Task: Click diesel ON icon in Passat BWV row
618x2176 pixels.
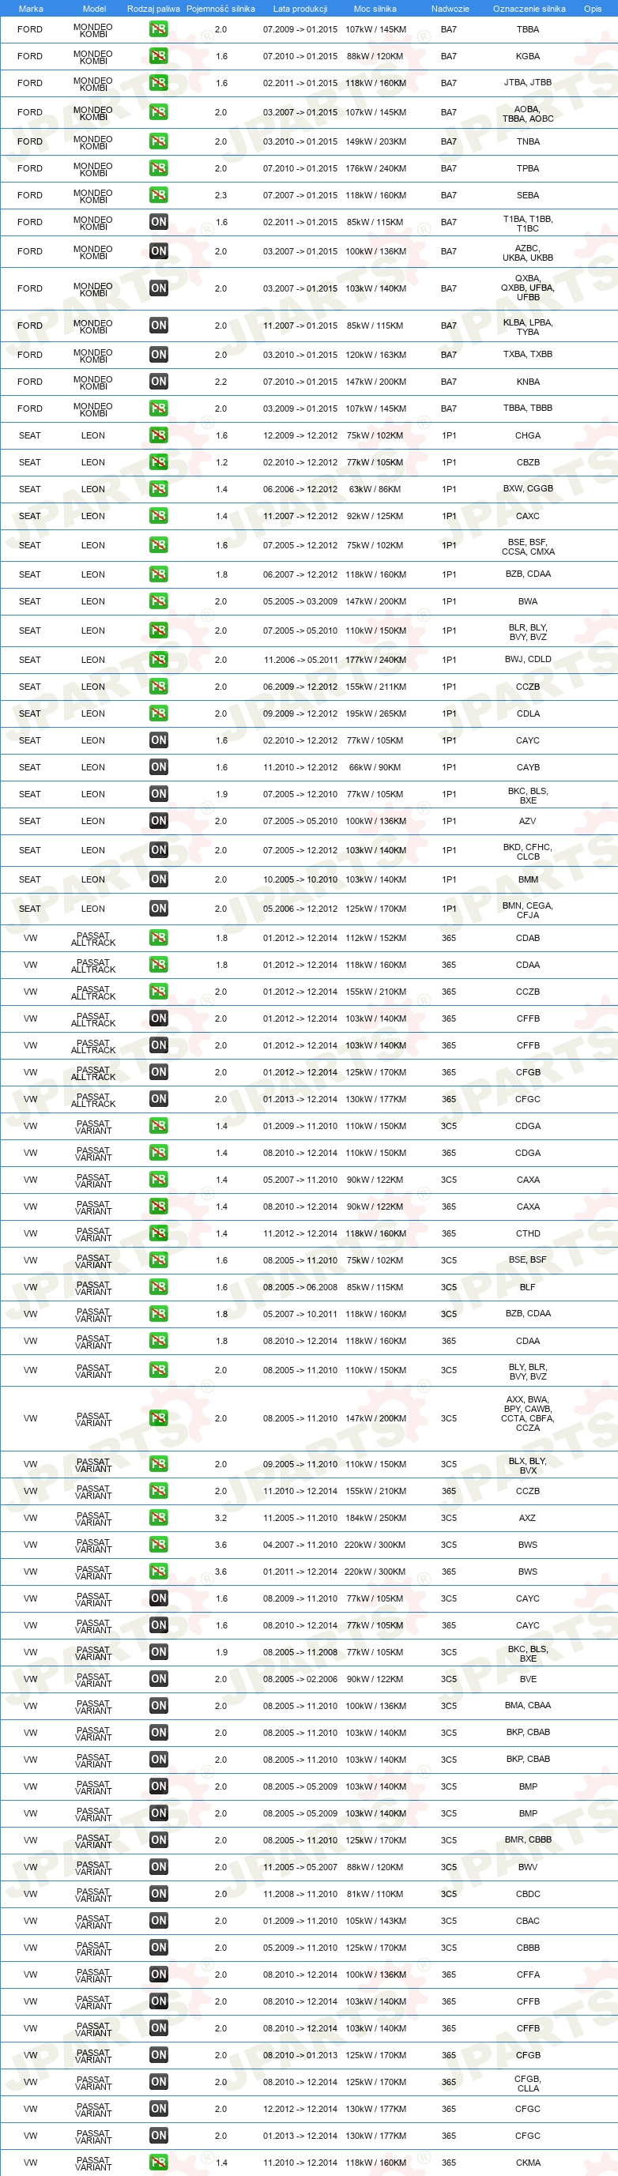Action: tap(158, 1867)
